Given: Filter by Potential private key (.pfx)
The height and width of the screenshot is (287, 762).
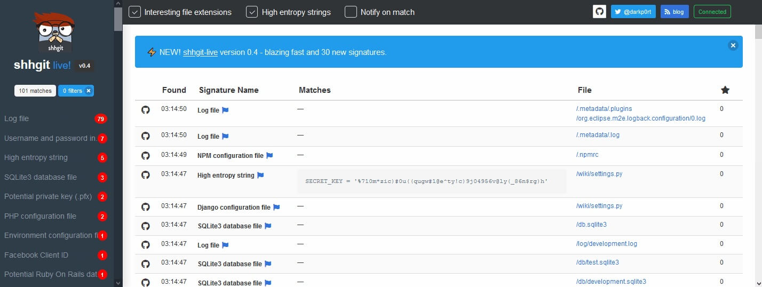Looking at the screenshot, I should coord(55,196).
